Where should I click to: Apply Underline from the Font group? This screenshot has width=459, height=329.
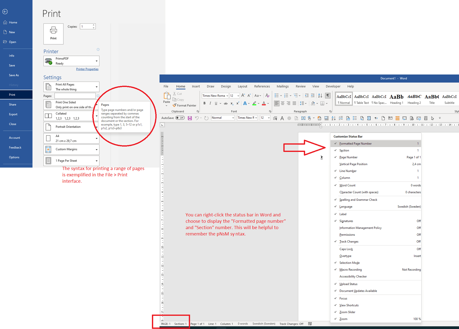click(216, 103)
